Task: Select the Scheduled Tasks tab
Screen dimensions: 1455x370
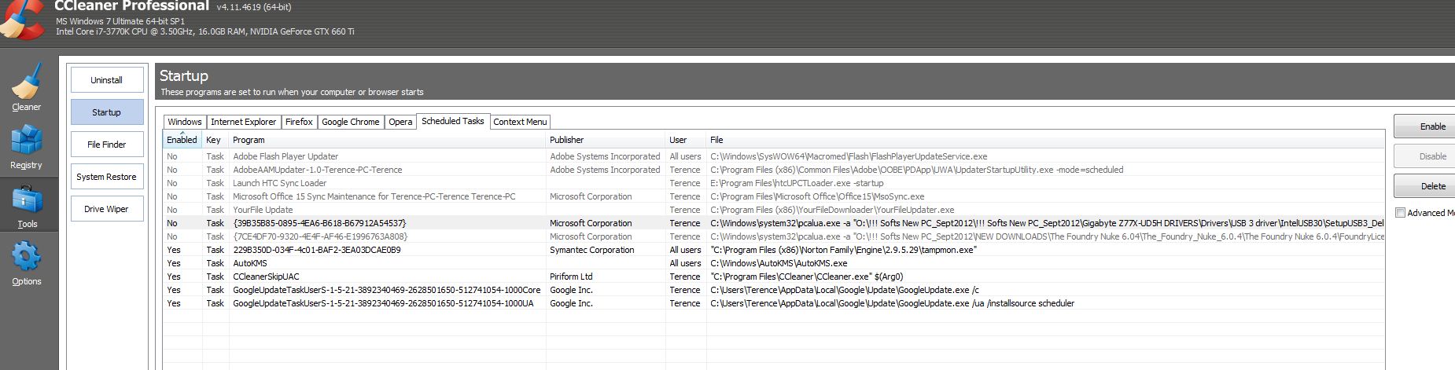Action: [x=453, y=121]
